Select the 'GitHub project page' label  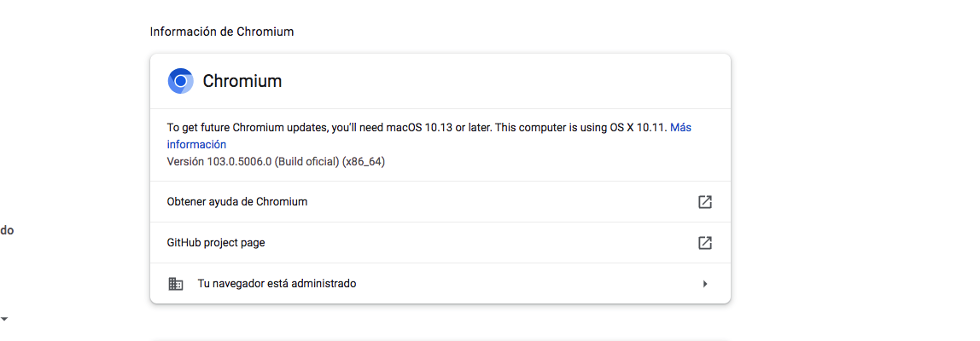pyautogui.click(x=216, y=243)
